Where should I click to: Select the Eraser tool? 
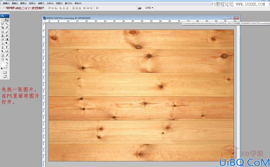(x=3, y=39)
